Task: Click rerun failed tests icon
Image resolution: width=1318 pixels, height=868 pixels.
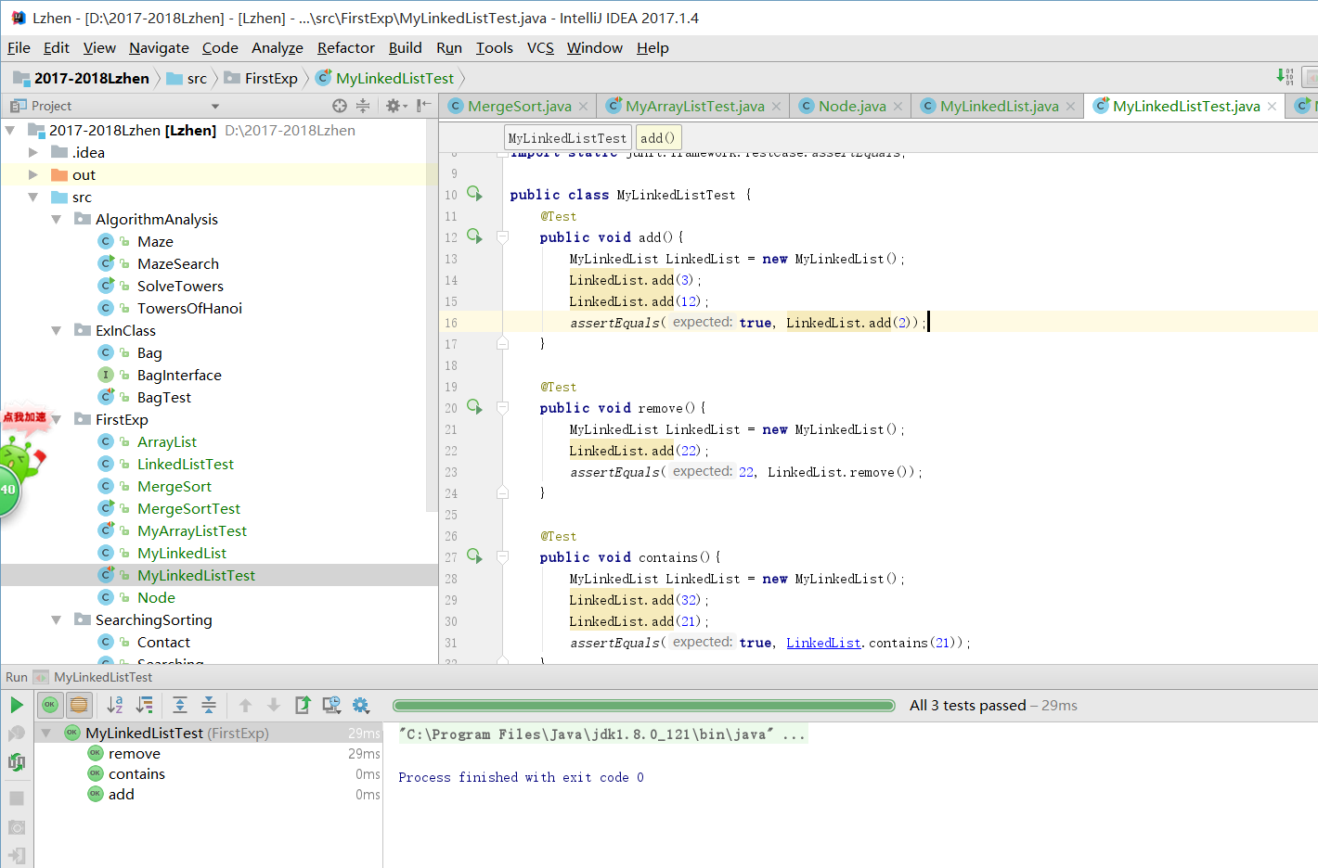Action: 17,734
